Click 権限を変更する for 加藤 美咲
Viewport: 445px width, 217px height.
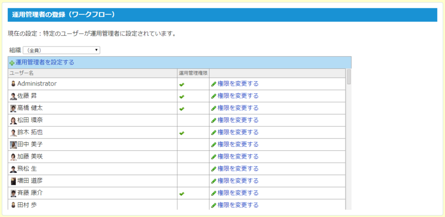[x=238, y=156]
